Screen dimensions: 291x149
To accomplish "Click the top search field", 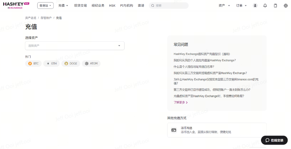I will tap(168, 6).
